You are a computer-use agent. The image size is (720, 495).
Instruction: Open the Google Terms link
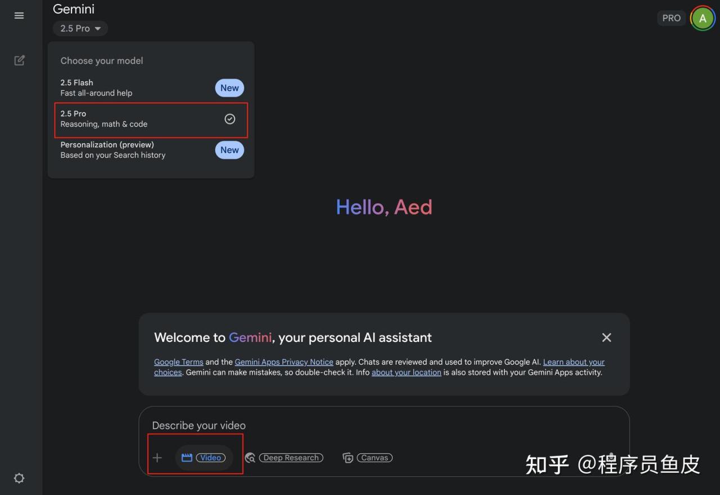pyautogui.click(x=179, y=362)
